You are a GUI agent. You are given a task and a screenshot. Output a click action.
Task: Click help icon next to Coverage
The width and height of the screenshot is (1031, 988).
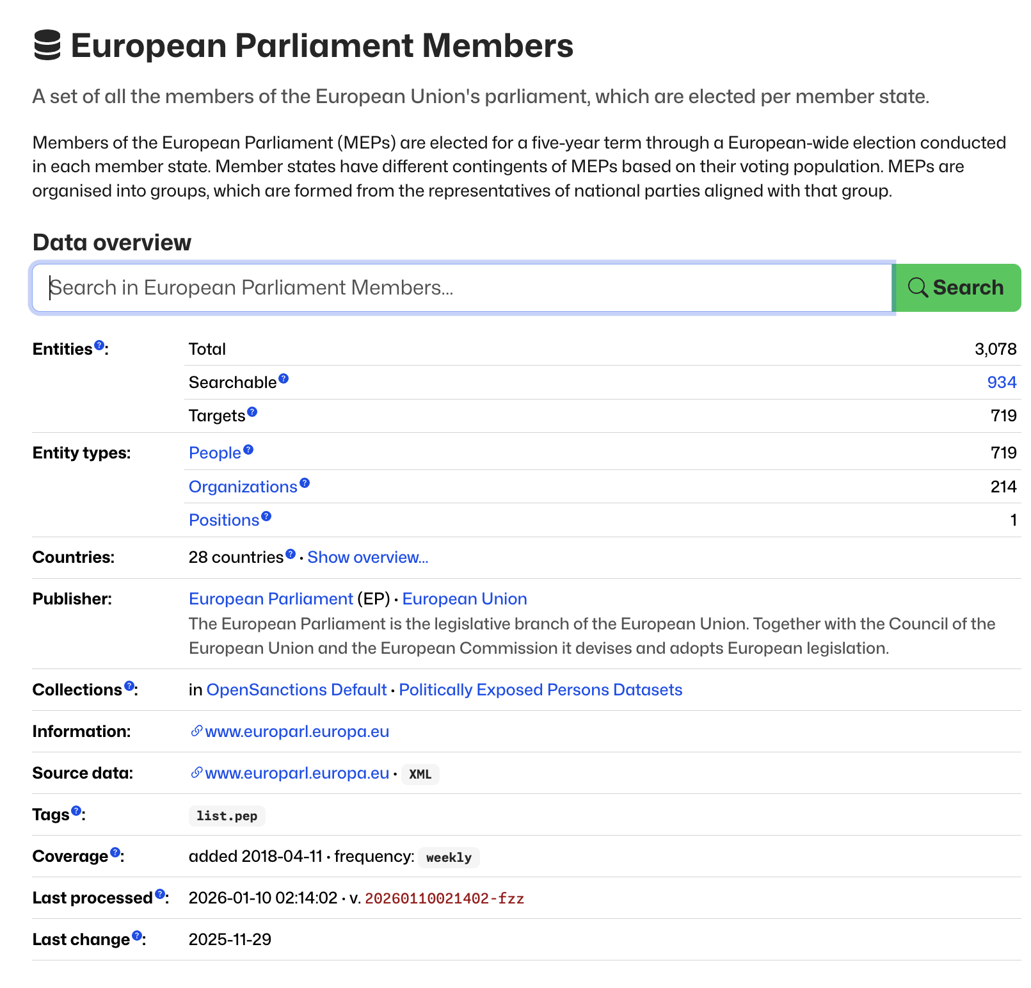(x=115, y=852)
